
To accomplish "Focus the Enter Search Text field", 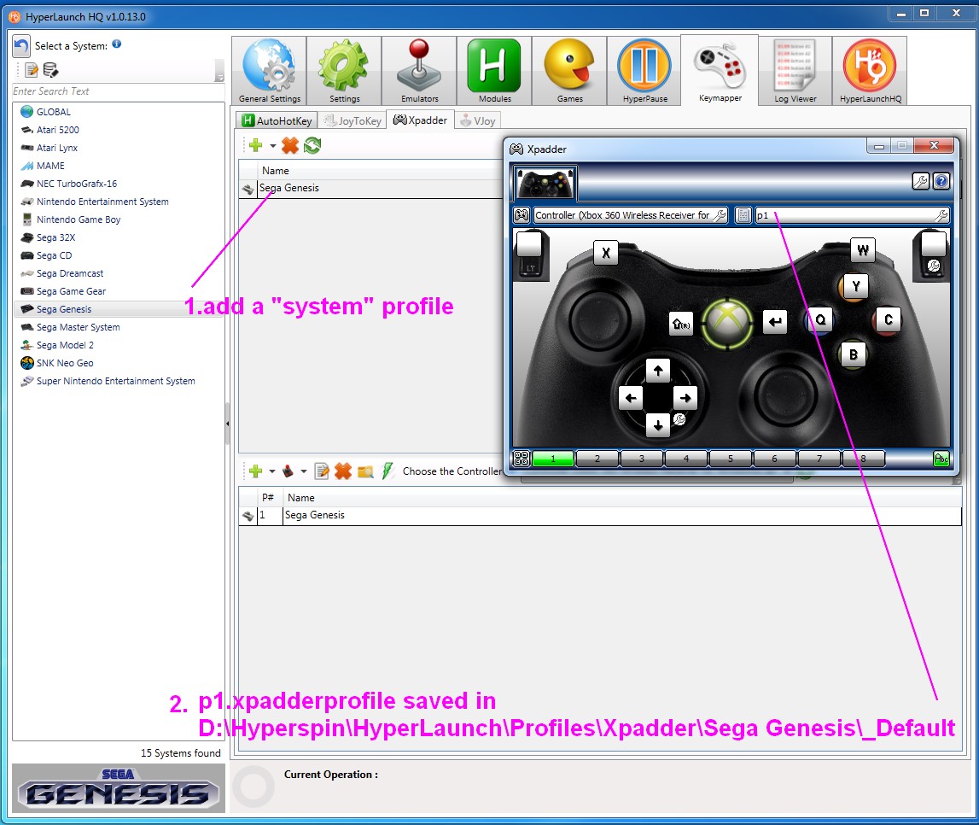I will (118, 91).
